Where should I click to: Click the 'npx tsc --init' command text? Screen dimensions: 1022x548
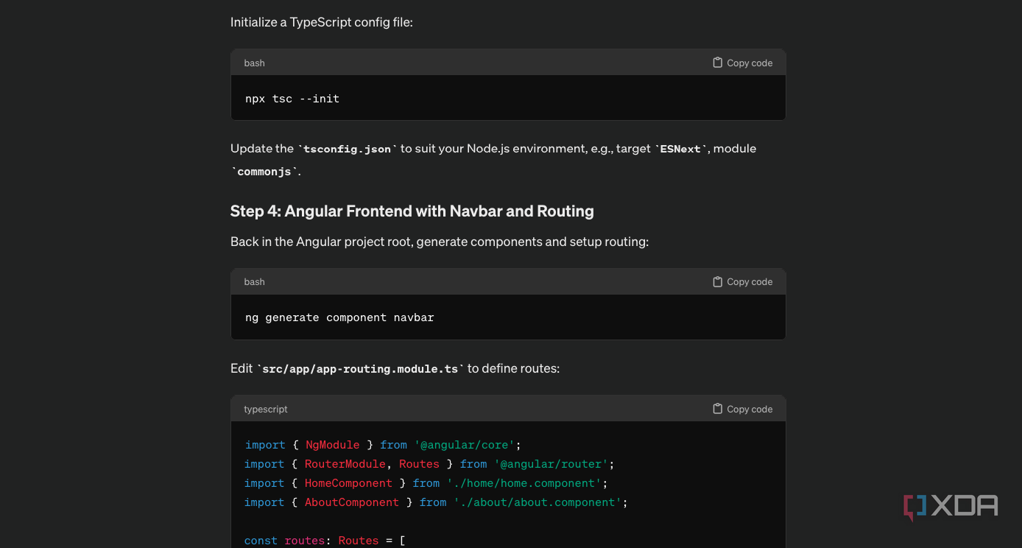pos(292,99)
